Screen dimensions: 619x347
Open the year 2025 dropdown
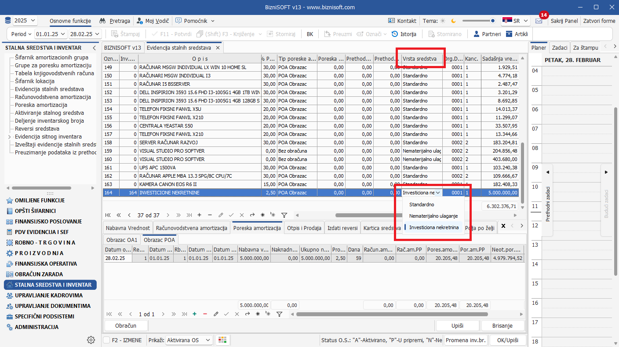click(25, 21)
